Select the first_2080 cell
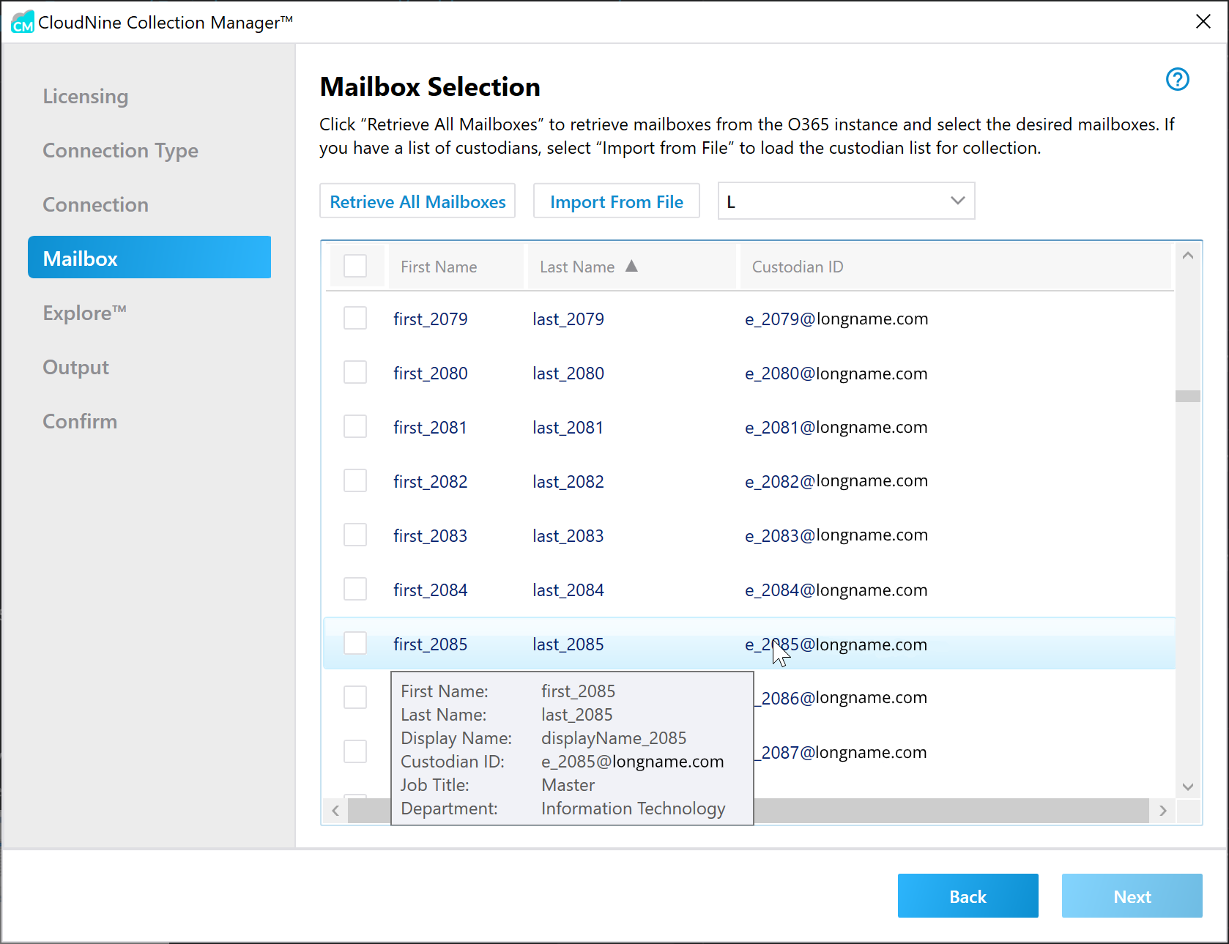This screenshot has height=944, width=1229. [431, 373]
